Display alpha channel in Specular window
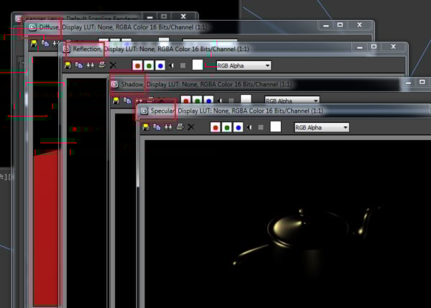Screen dimensions: 431x308 click(249, 127)
